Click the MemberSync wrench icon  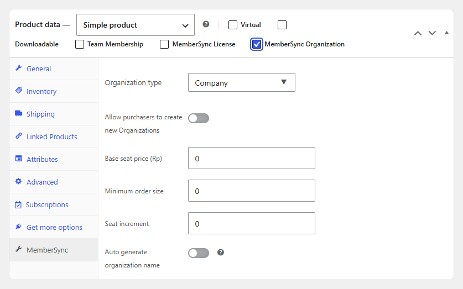click(19, 249)
